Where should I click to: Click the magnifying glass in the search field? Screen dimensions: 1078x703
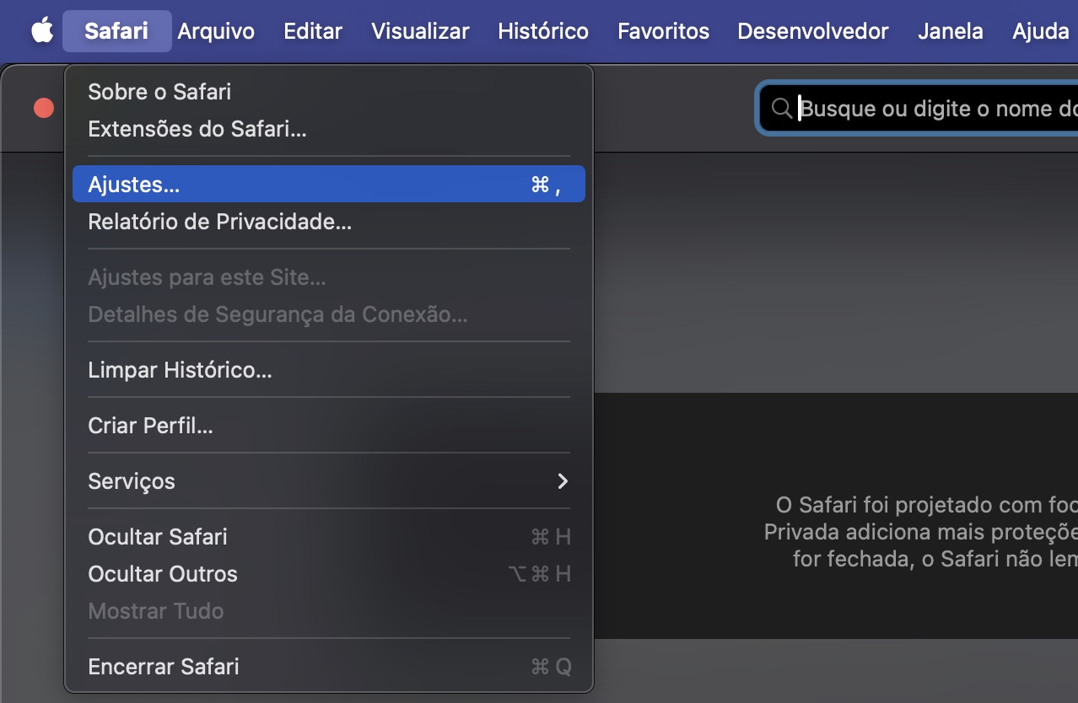pos(781,108)
